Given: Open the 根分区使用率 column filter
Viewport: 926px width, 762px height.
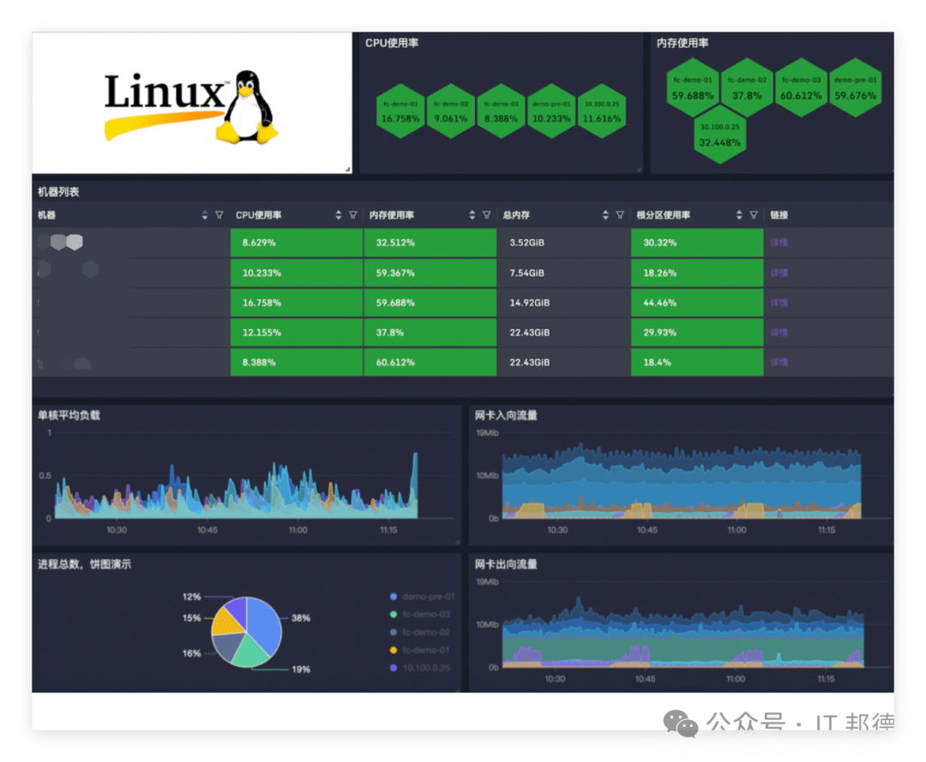Looking at the screenshot, I should pyautogui.click(x=754, y=215).
